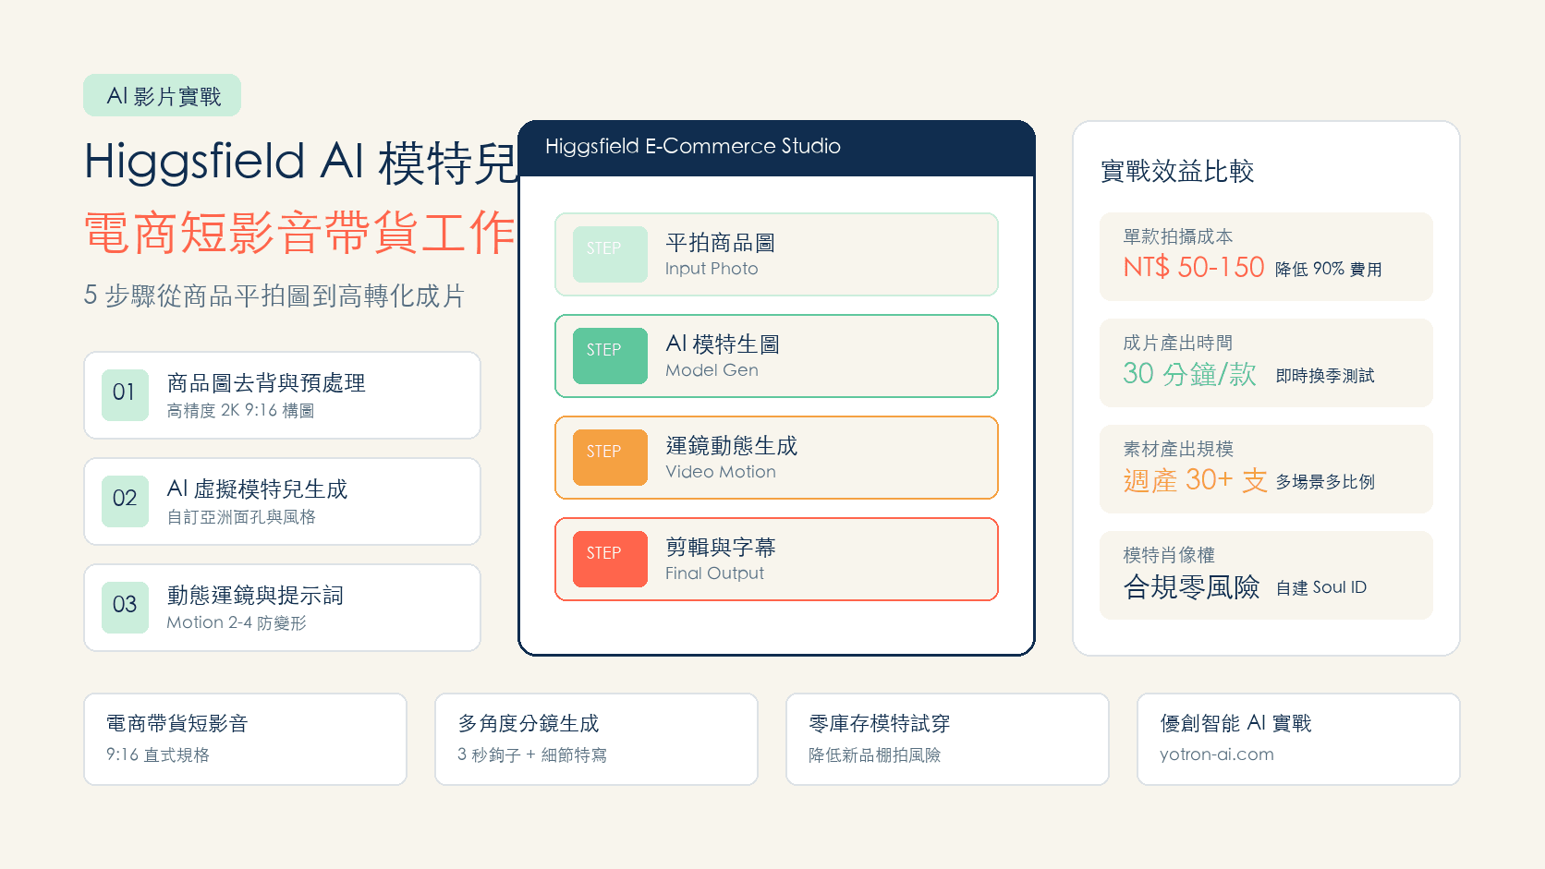The height and width of the screenshot is (869, 1545).
Task: Click the 'Final Output' subtitle
Action: pyautogui.click(x=714, y=573)
